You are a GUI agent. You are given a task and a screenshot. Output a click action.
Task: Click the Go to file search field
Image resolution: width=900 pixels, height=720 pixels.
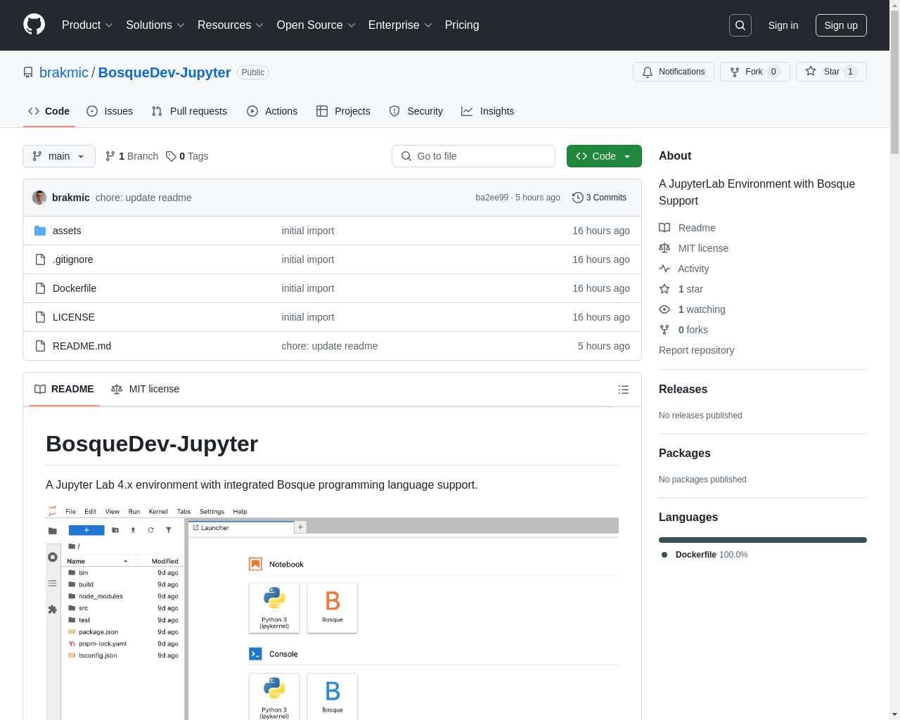tap(473, 156)
